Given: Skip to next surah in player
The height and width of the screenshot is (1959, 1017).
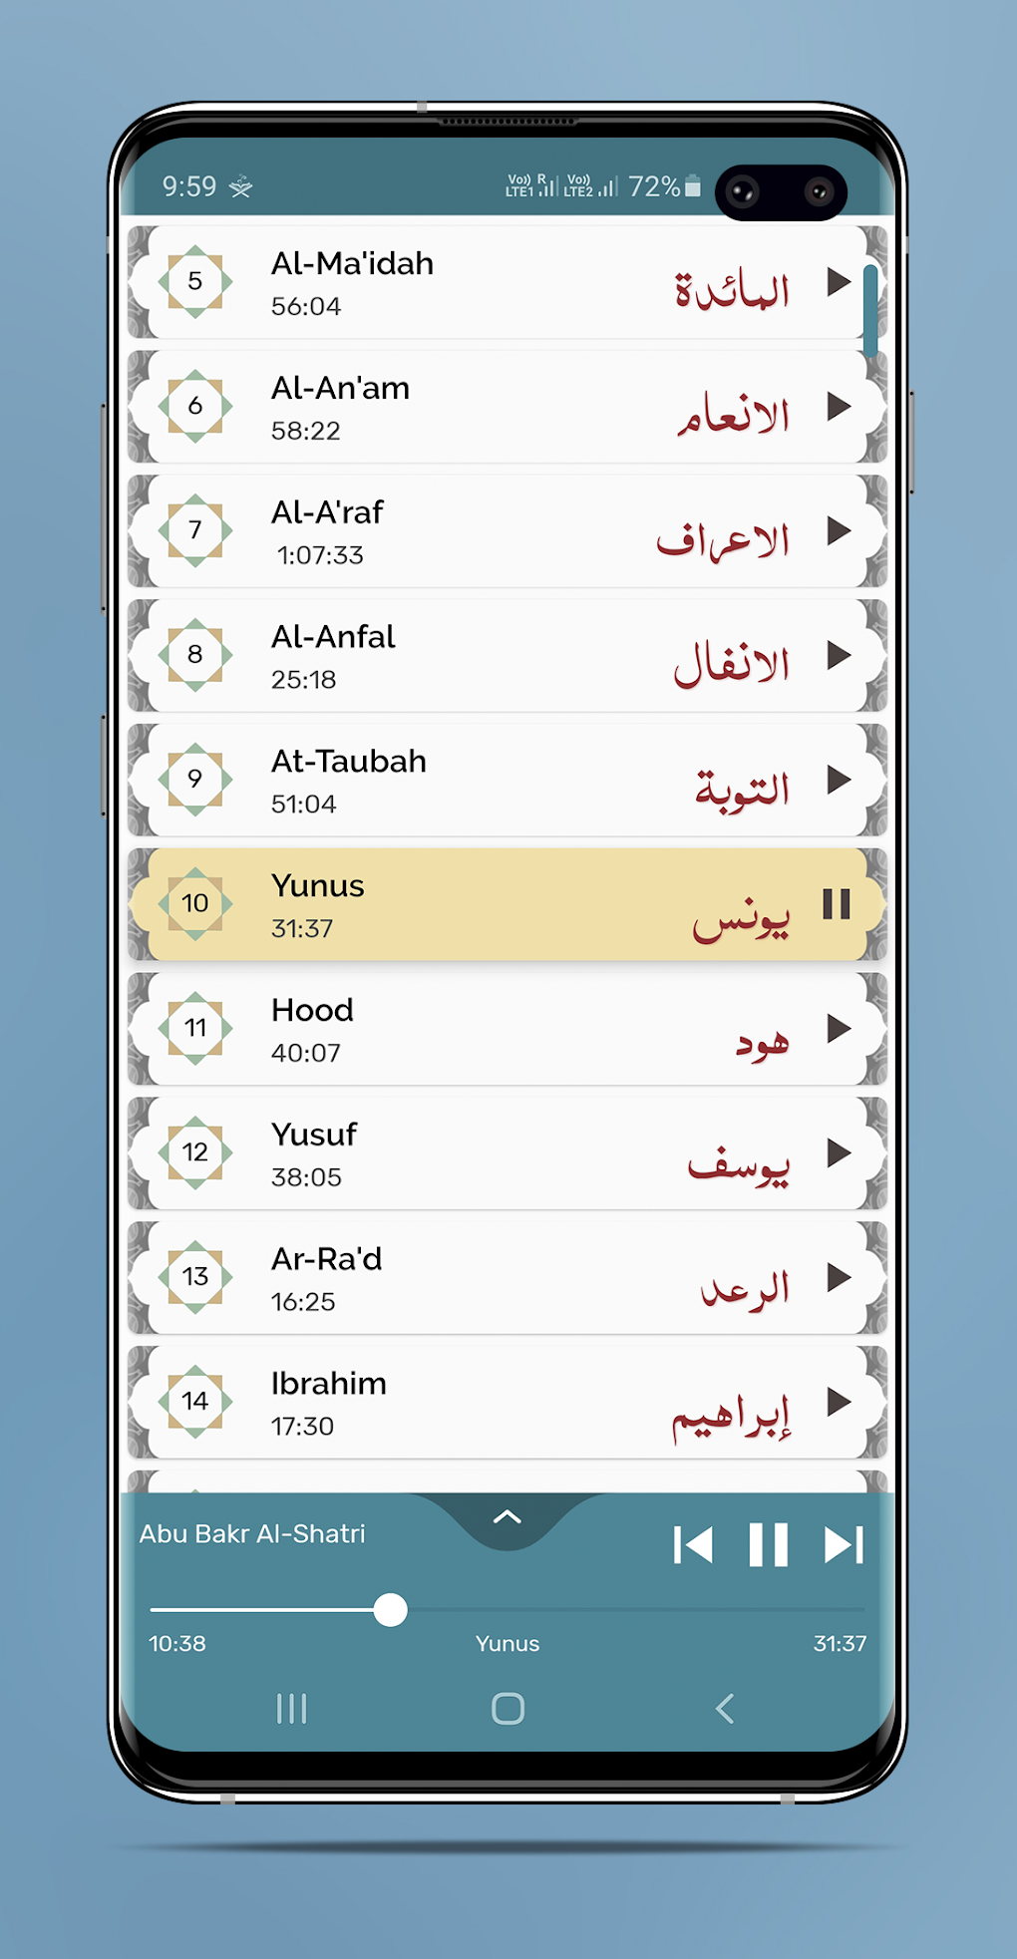Looking at the screenshot, I should (x=844, y=1545).
